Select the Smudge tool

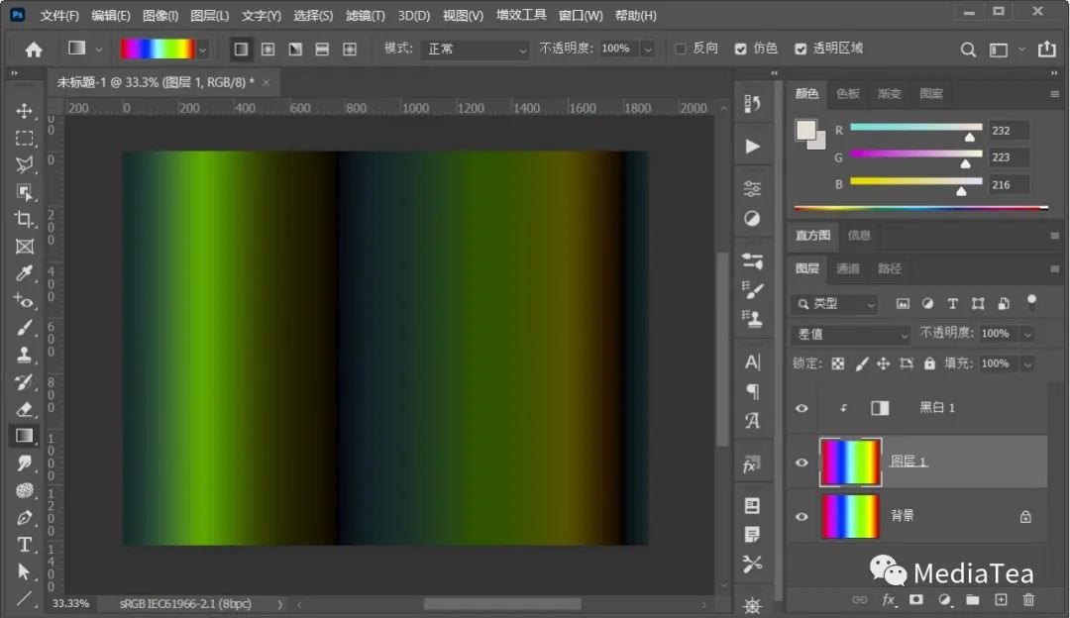[x=25, y=463]
